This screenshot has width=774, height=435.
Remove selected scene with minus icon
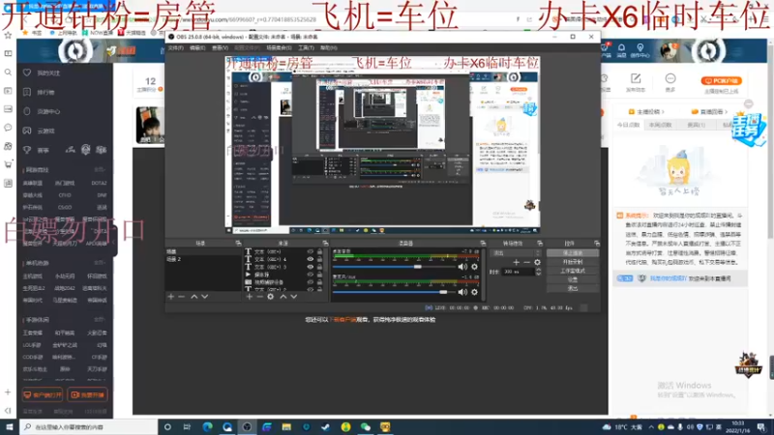(x=181, y=297)
